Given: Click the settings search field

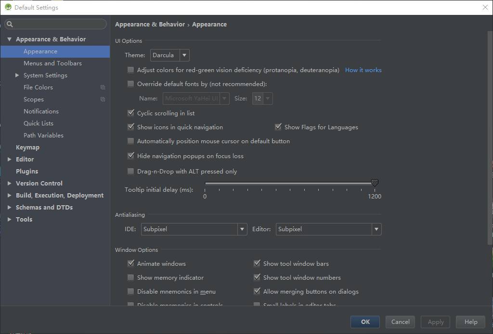Looking at the screenshot, I should point(56,24).
